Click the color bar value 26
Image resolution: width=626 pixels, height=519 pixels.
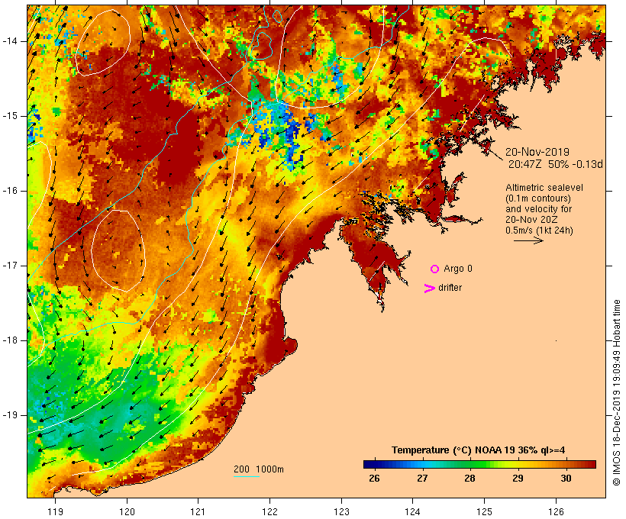pyautogui.click(x=375, y=479)
